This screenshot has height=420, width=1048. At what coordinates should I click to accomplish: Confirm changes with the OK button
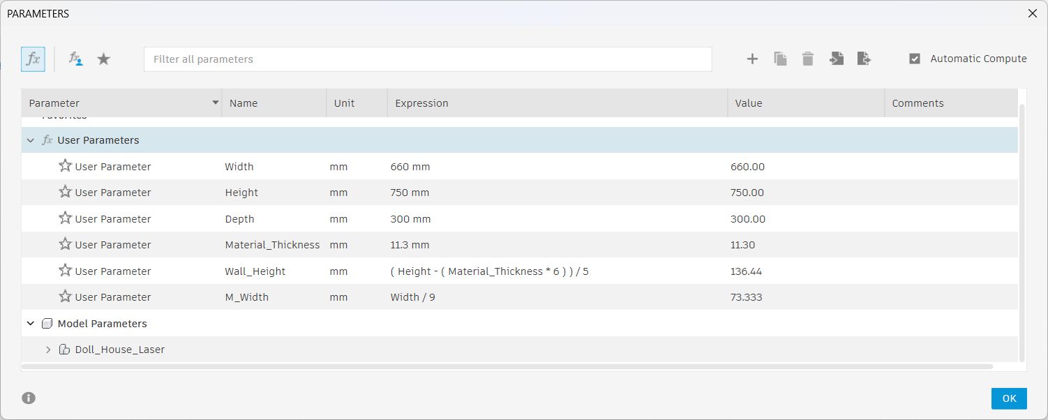coord(1009,398)
